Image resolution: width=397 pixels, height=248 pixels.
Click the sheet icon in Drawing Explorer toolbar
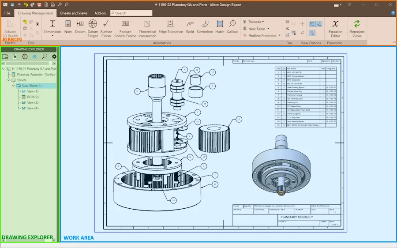(x=5, y=56)
